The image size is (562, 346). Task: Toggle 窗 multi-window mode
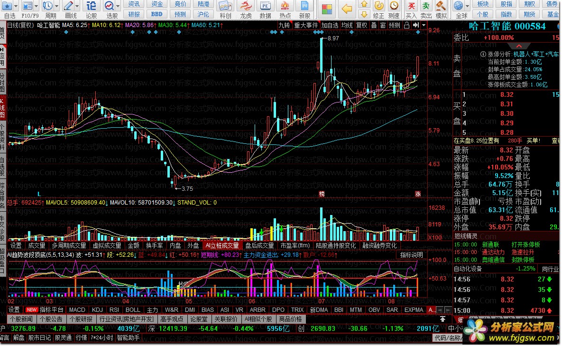[383, 25]
